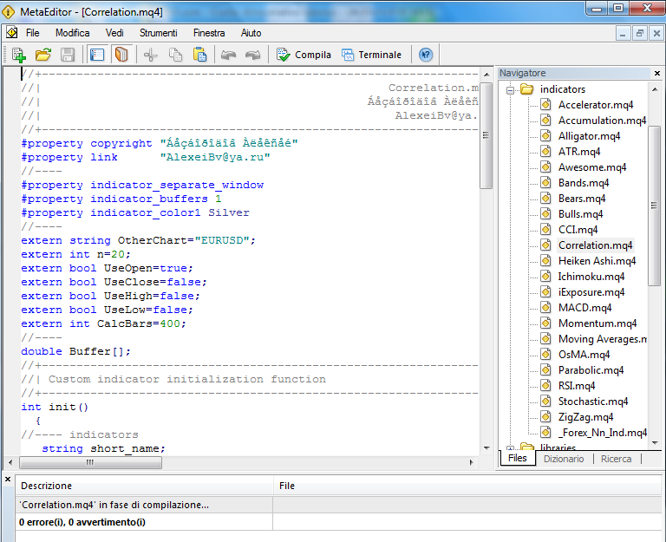666x542 pixels.
Task: Click on the OtherChart="EURUSD" code line
Action: coord(139,241)
